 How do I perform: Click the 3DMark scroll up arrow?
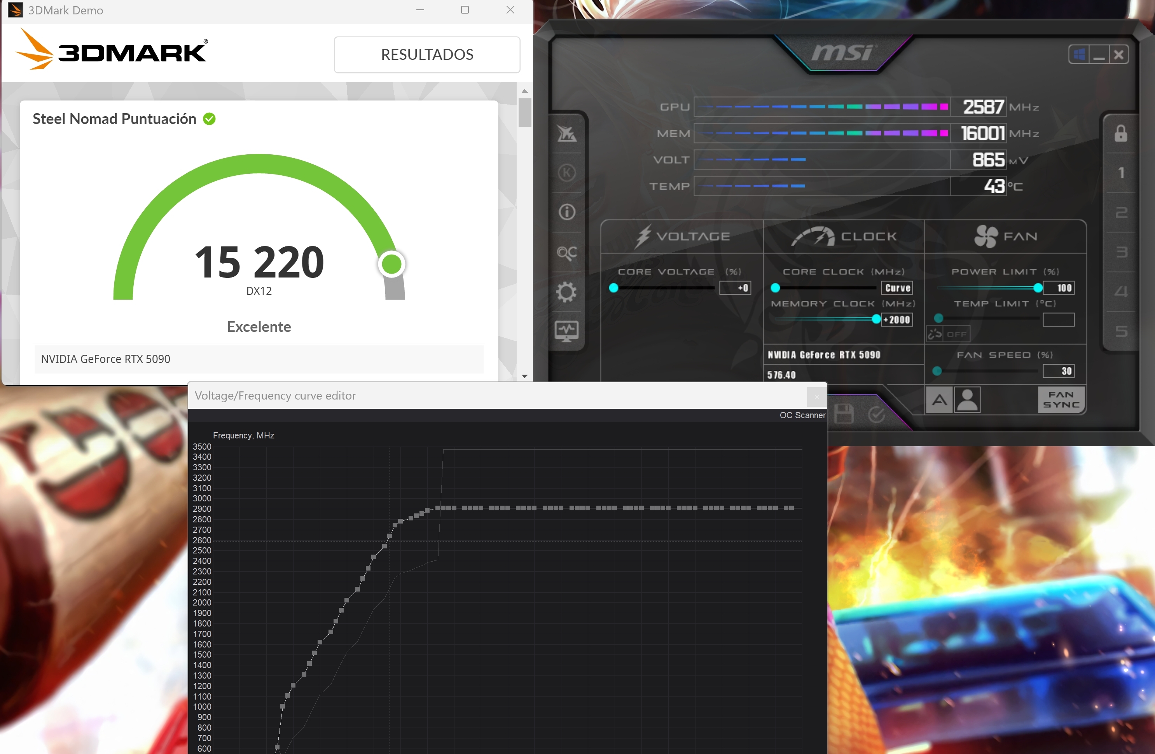pos(524,91)
